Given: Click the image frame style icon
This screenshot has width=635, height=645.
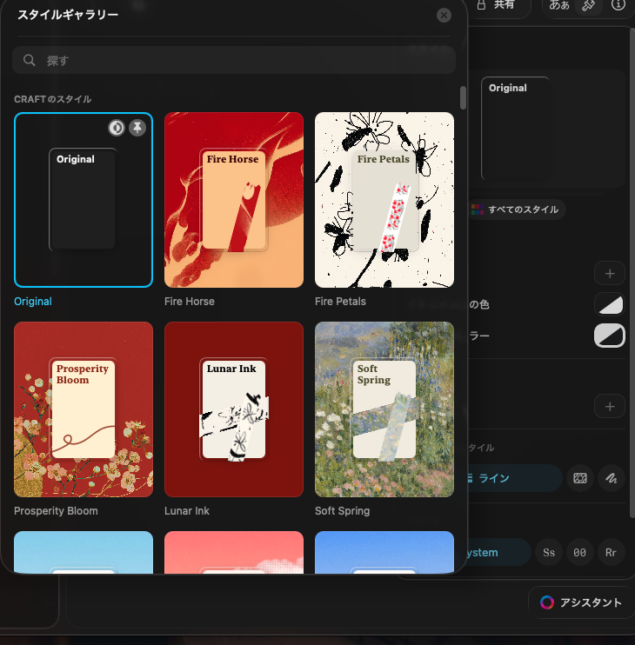Looking at the screenshot, I should [580, 478].
